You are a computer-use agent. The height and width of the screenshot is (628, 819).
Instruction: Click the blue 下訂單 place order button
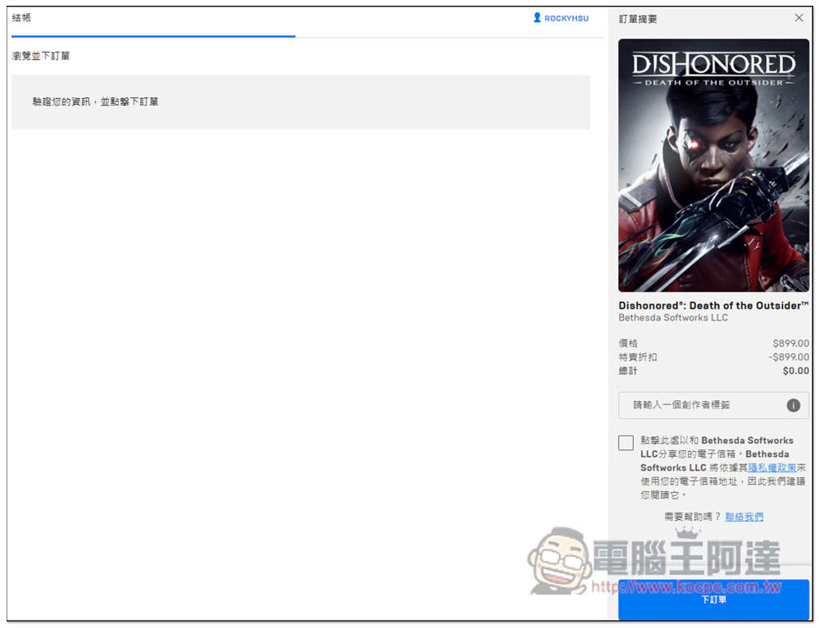pyautogui.click(x=713, y=599)
